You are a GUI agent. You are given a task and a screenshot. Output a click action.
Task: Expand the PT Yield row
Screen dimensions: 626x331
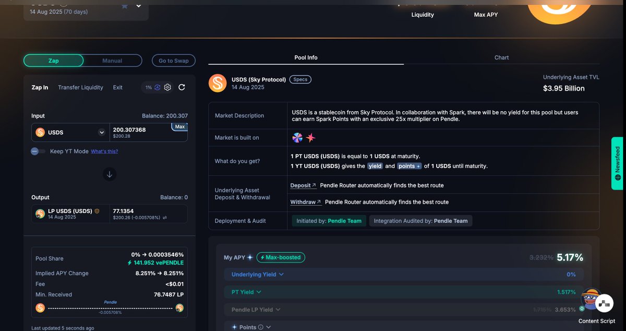[404, 292]
